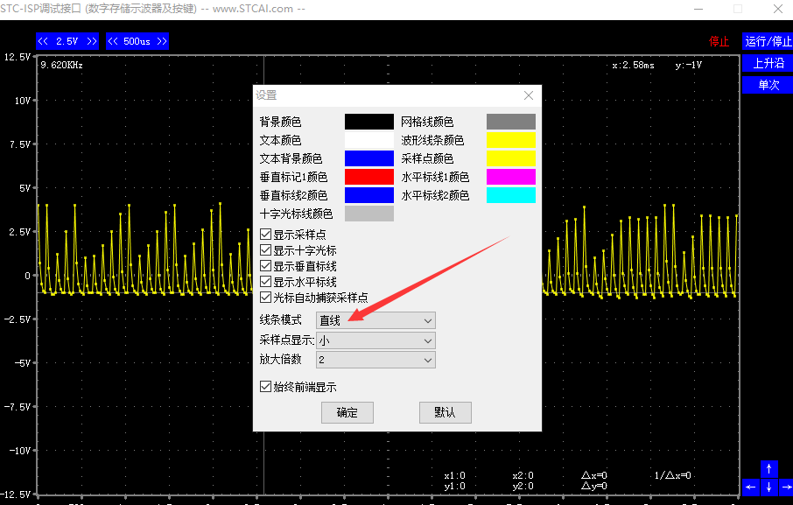Pick the 水平标线1颜色 magenta swatch
The width and height of the screenshot is (793, 505).
(x=511, y=177)
